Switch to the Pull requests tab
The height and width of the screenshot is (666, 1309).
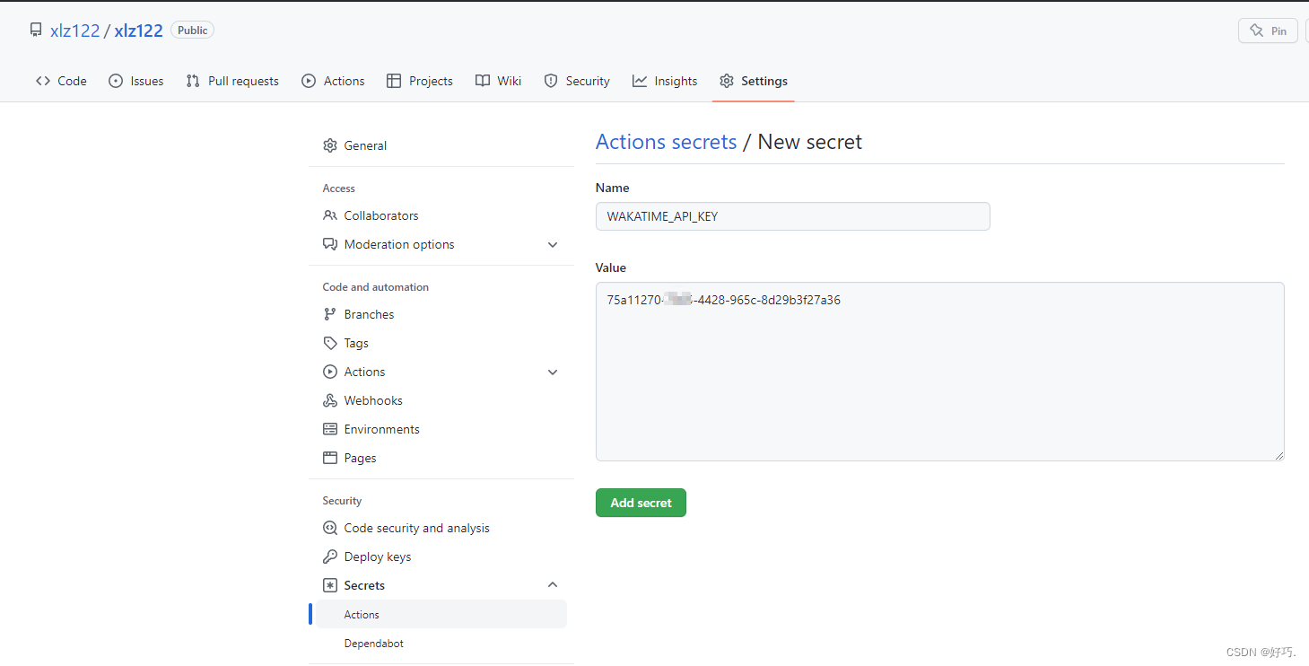click(232, 81)
